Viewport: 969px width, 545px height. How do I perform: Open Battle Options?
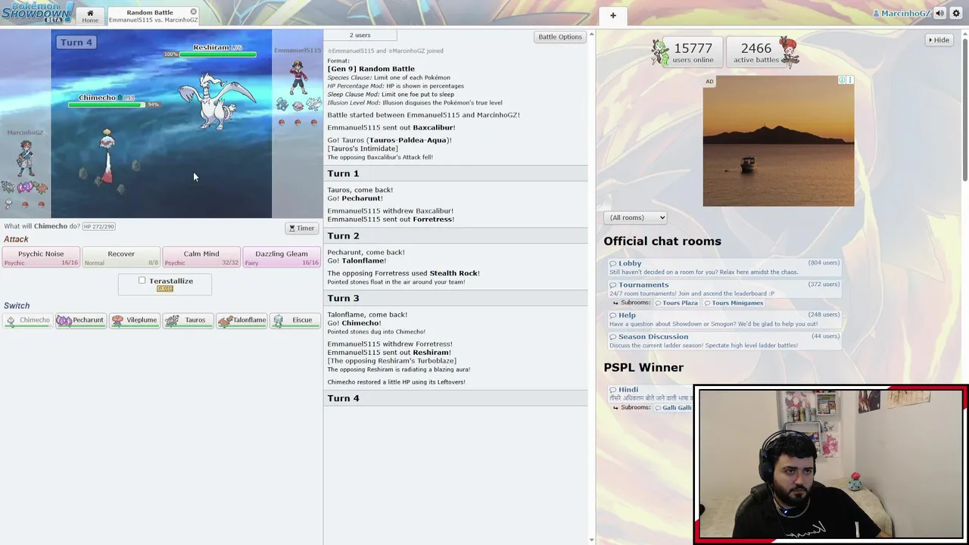pos(559,36)
